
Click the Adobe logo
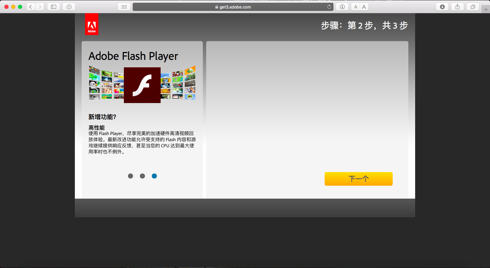coord(92,24)
